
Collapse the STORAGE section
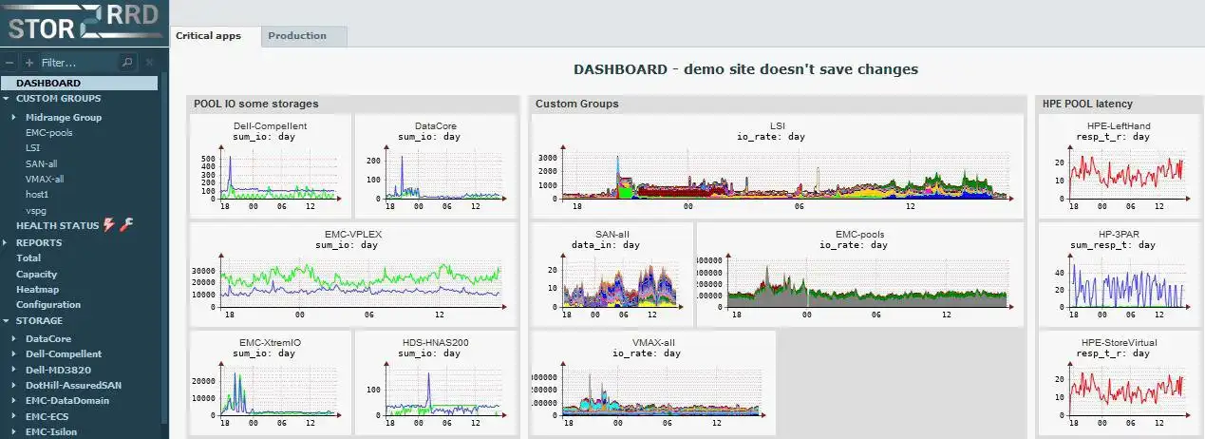coord(8,321)
